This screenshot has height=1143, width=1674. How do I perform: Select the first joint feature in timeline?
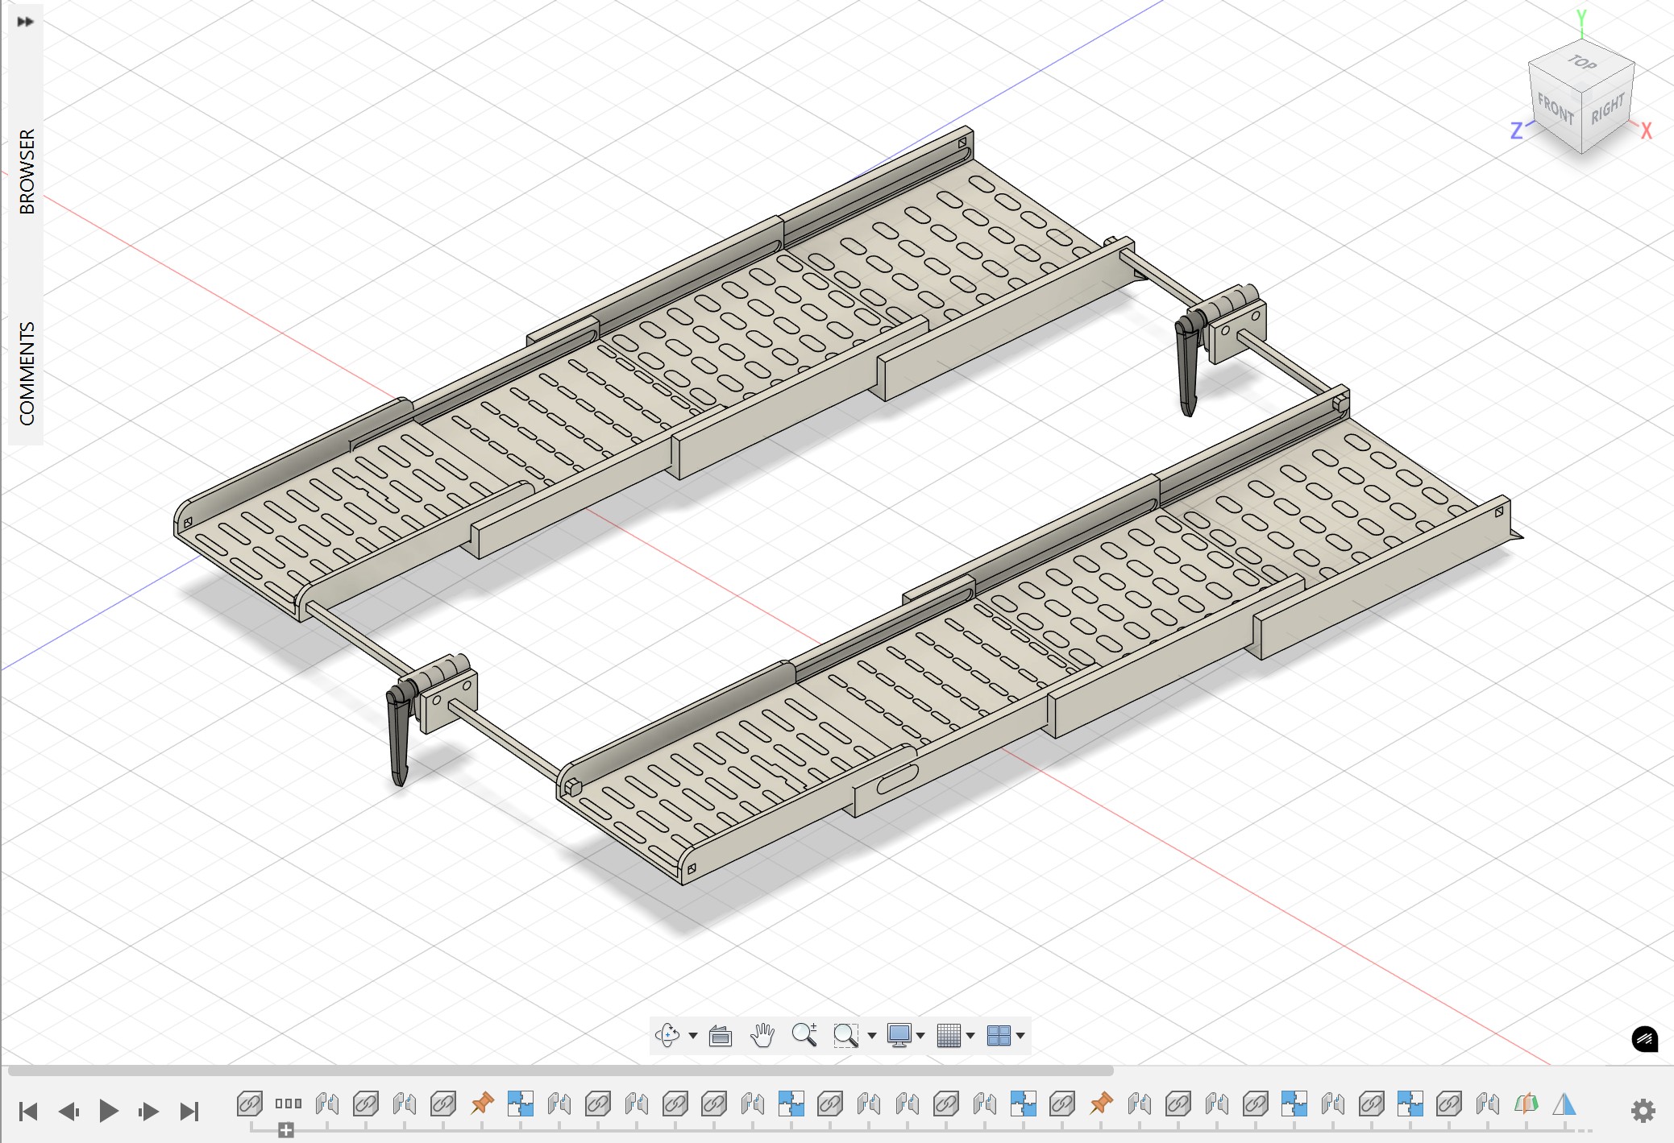click(327, 1104)
